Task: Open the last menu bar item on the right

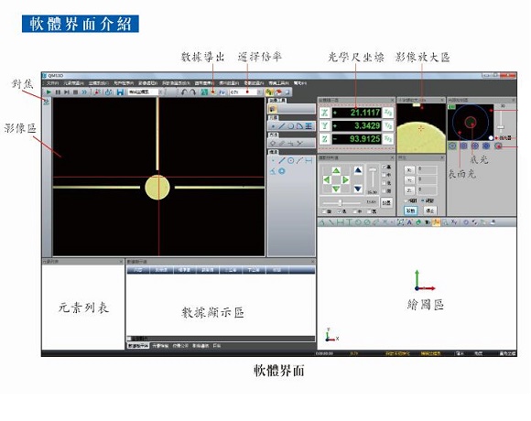Action: tap(300, 83)
